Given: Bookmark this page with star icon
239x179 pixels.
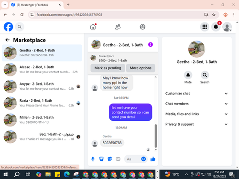Looking at the screenshot, I should (214, 15).
